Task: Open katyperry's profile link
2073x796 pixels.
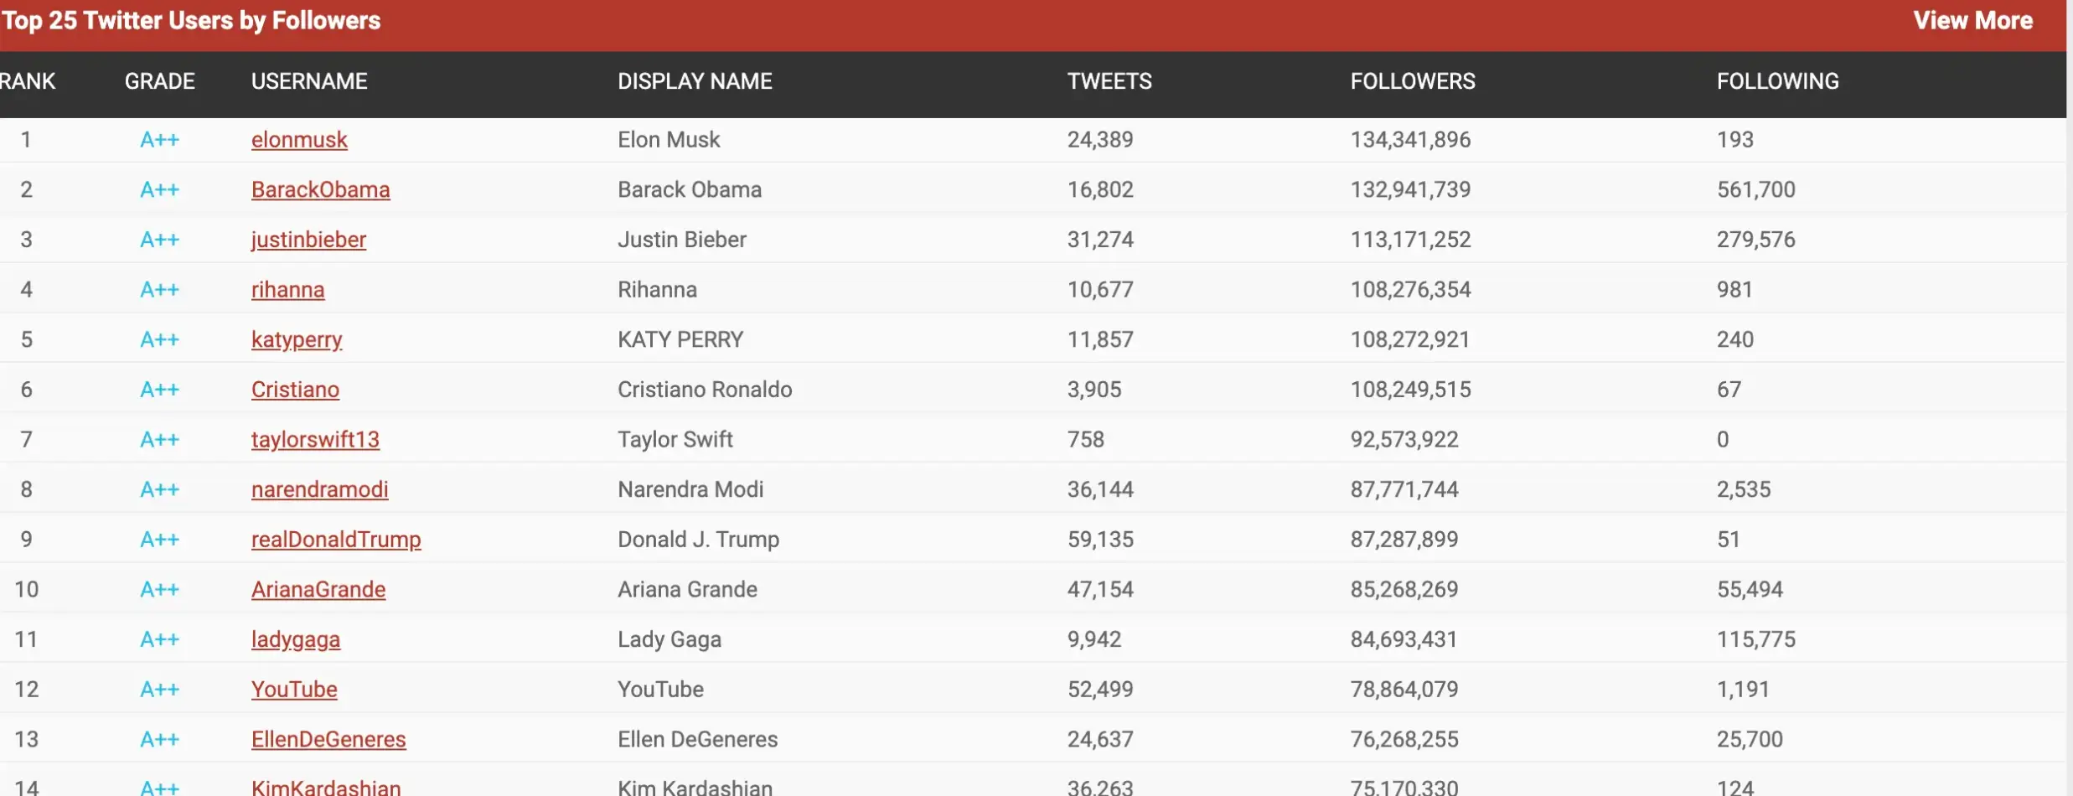Action: point(296,339)
